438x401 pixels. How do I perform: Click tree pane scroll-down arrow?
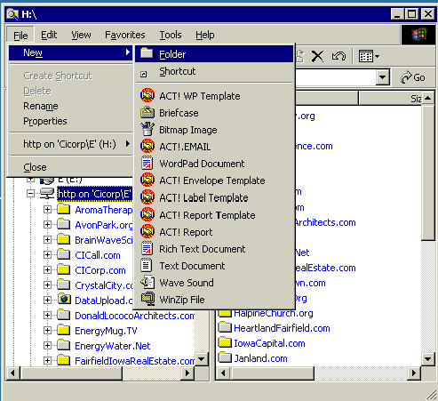click(202, 359)
